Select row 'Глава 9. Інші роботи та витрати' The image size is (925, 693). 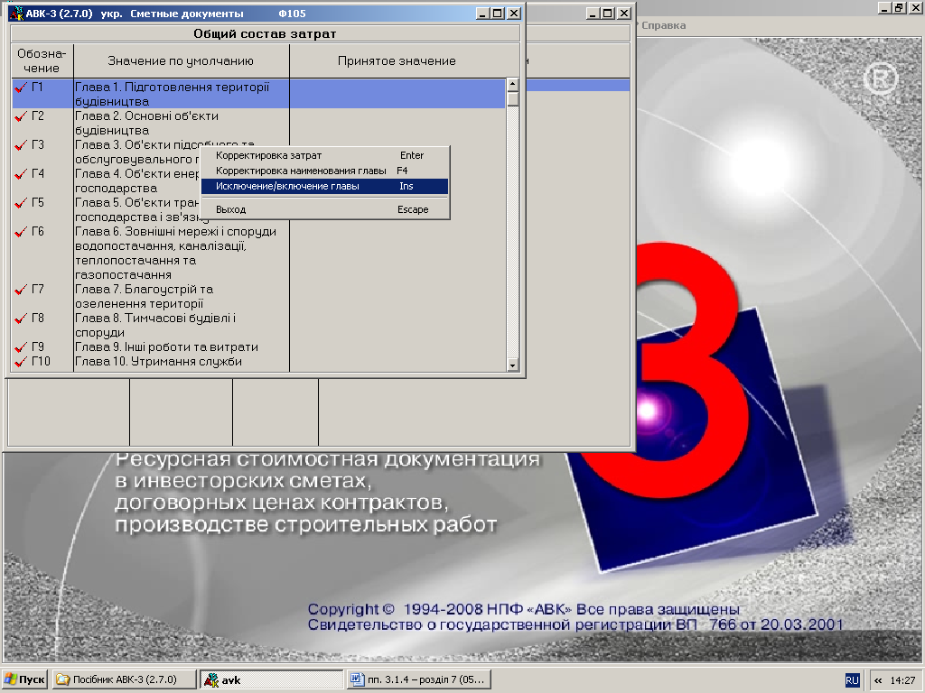coord(258,347)
